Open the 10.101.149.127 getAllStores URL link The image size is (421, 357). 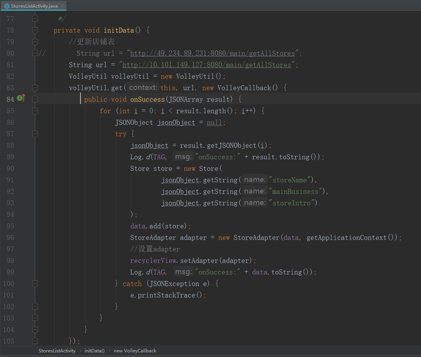(x=207, y=65)
